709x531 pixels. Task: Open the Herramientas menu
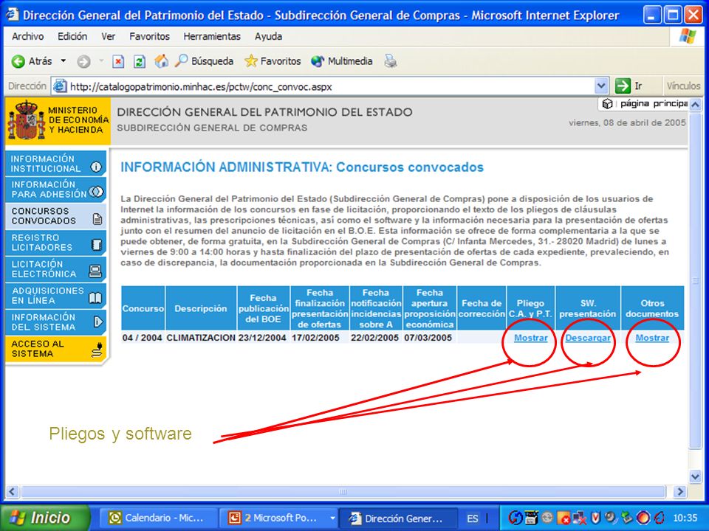tap(212, 37)
